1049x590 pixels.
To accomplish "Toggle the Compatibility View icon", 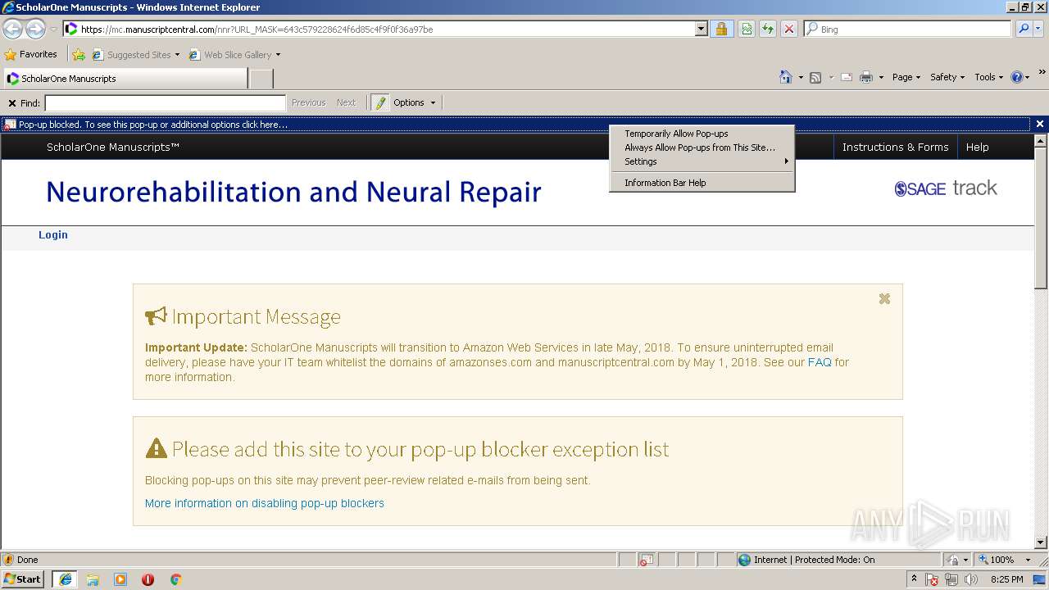I will pos(747,29).
